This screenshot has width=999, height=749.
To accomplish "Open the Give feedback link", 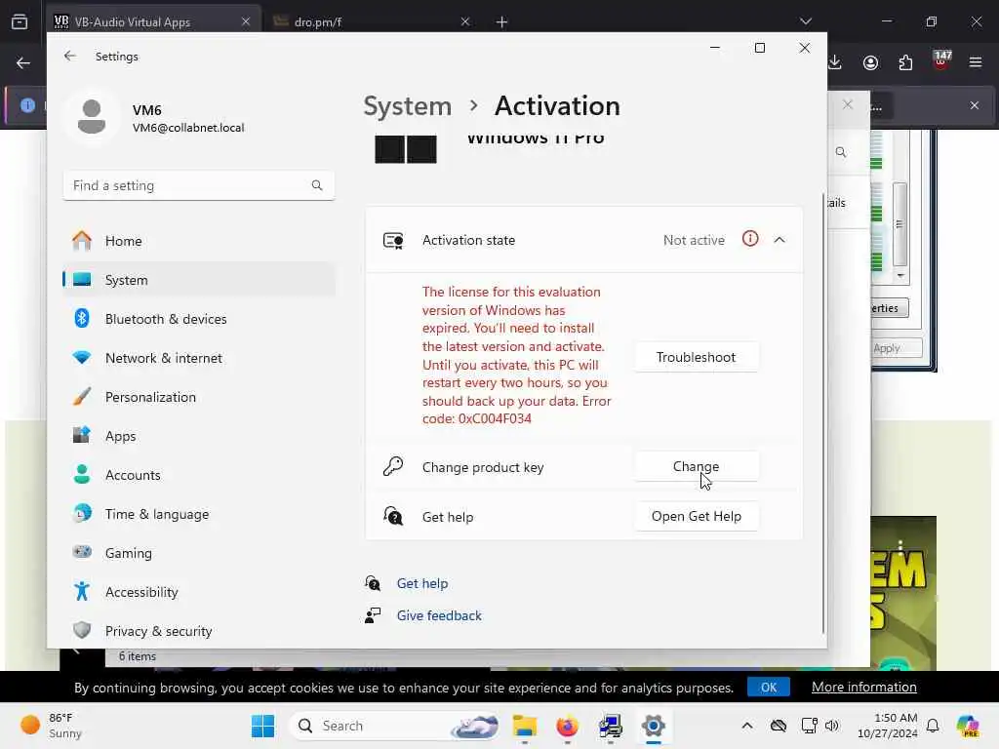I will click(439, 615).
